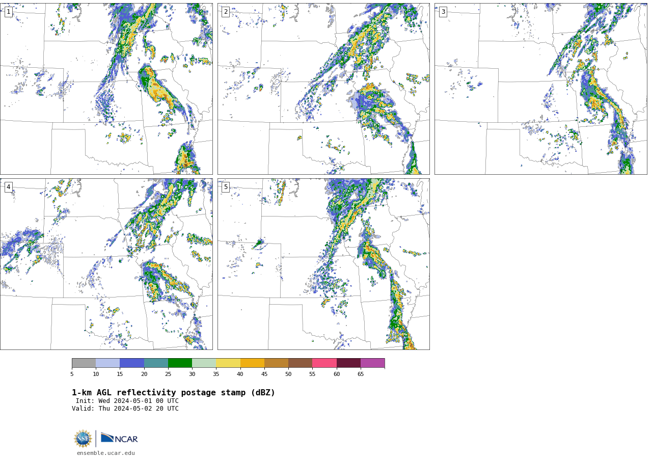Image resolution: width=652 pixels, height=459 pixels.
Task: Select the maroon 60-65 dBZ swatch
Action: [348, 363]
